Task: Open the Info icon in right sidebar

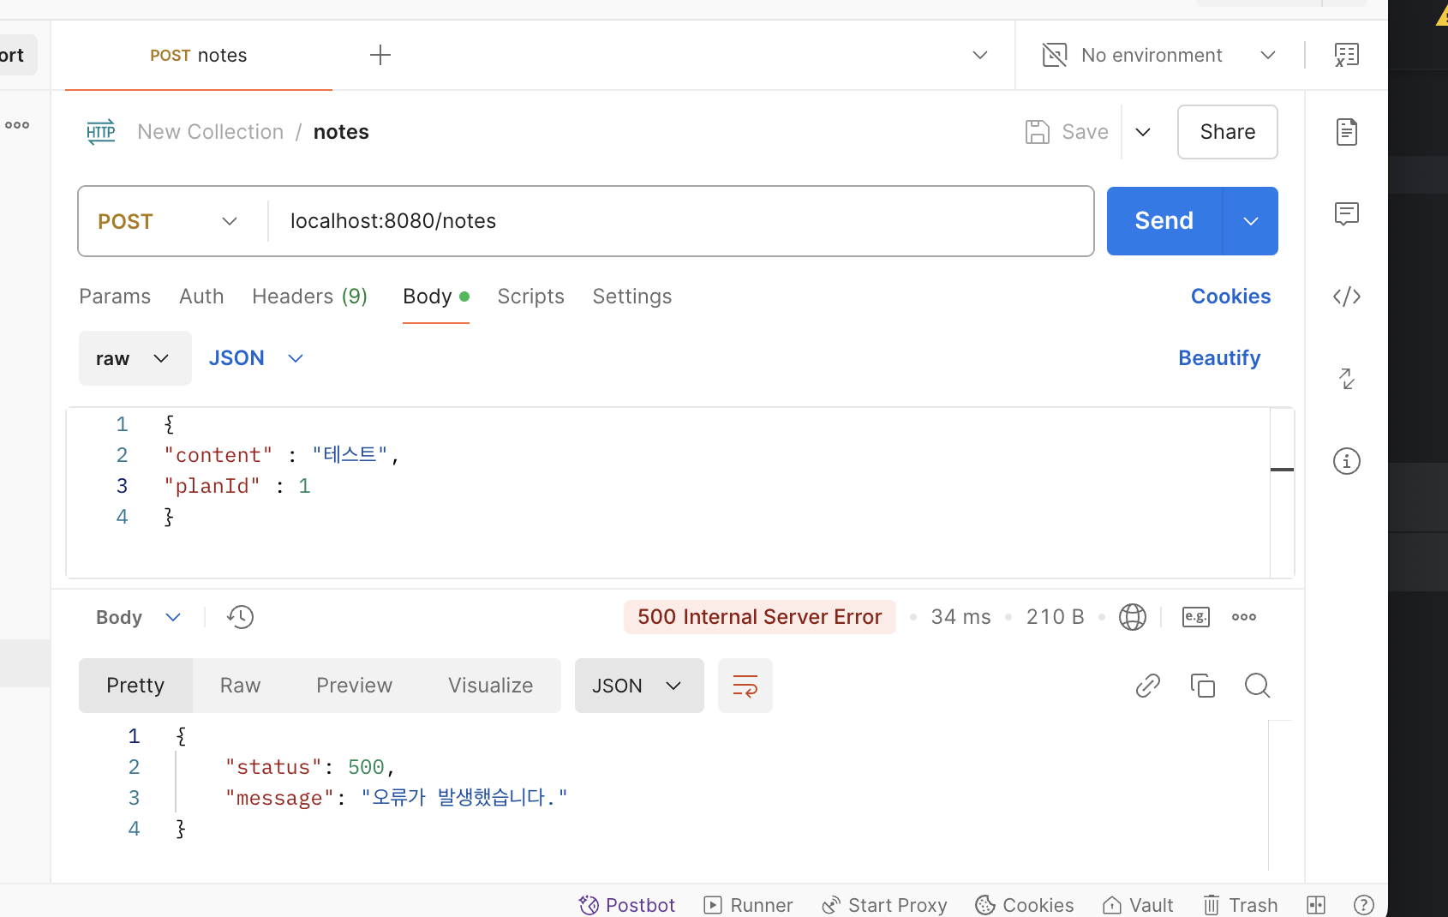Action: [1347, 461]
